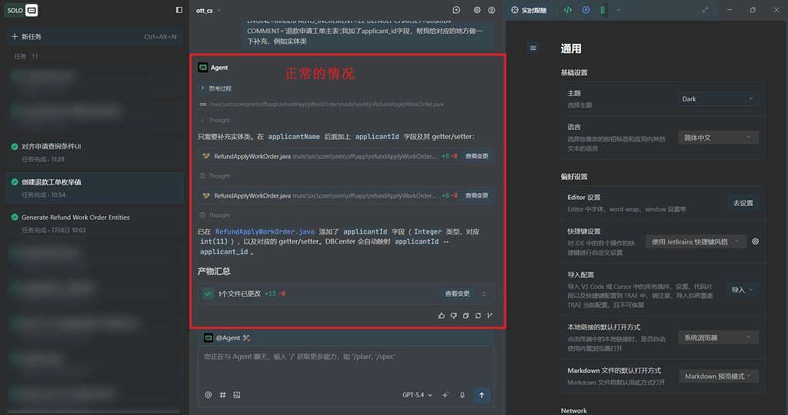Screen dimensions: 788x415
Task: Expand the changed files summary arrows
Action: [x=484, y=294]
